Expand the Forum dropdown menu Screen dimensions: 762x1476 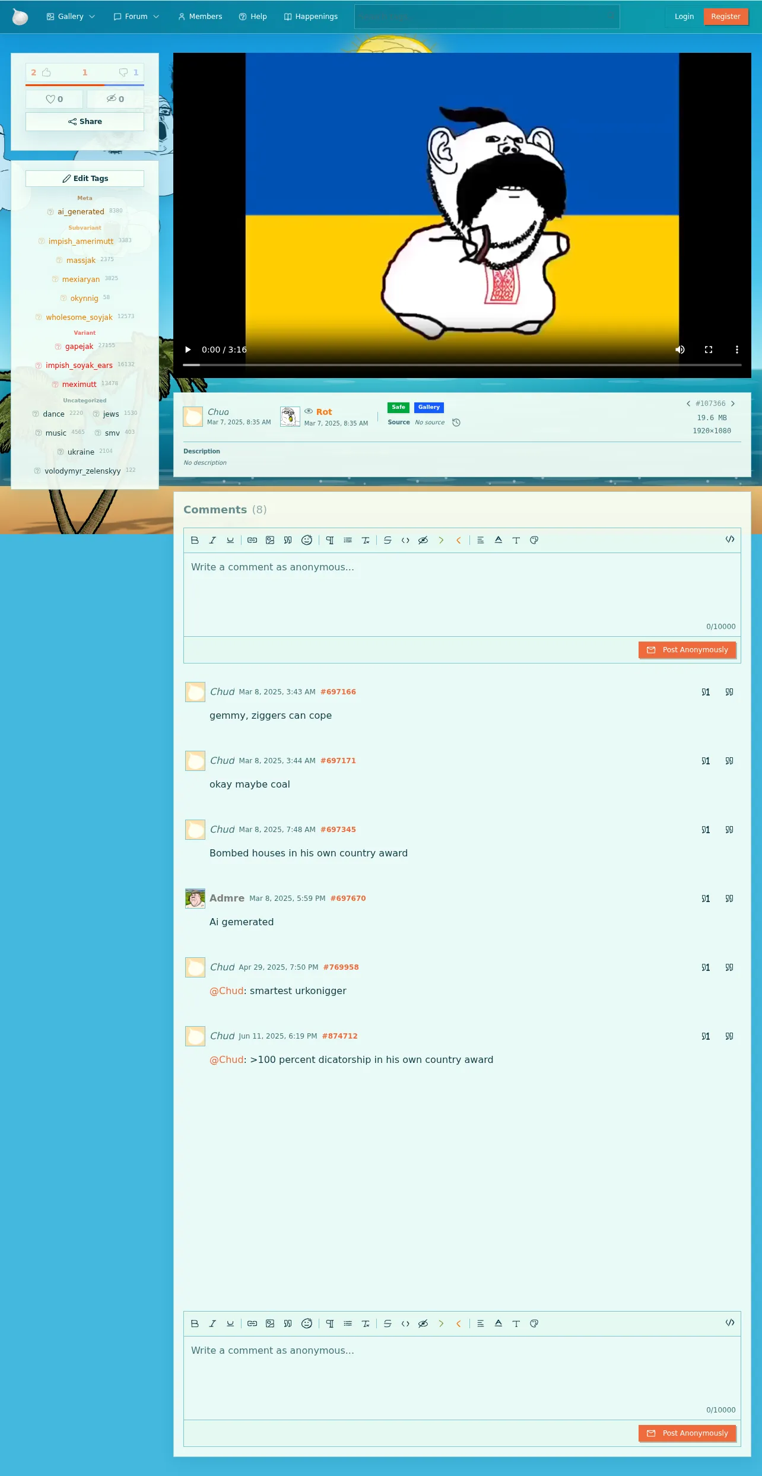pos(136,17)
